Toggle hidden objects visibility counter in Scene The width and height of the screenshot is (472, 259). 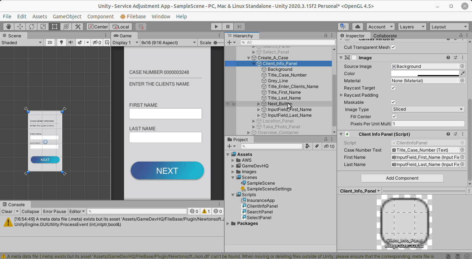97,42
